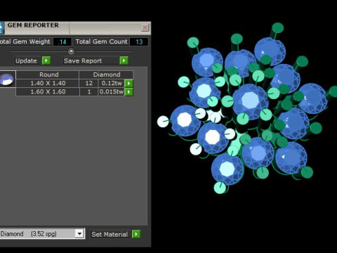This screenshot has height=253, width=337.
Task: Click the green arrow next to Update
Action: 46,60
